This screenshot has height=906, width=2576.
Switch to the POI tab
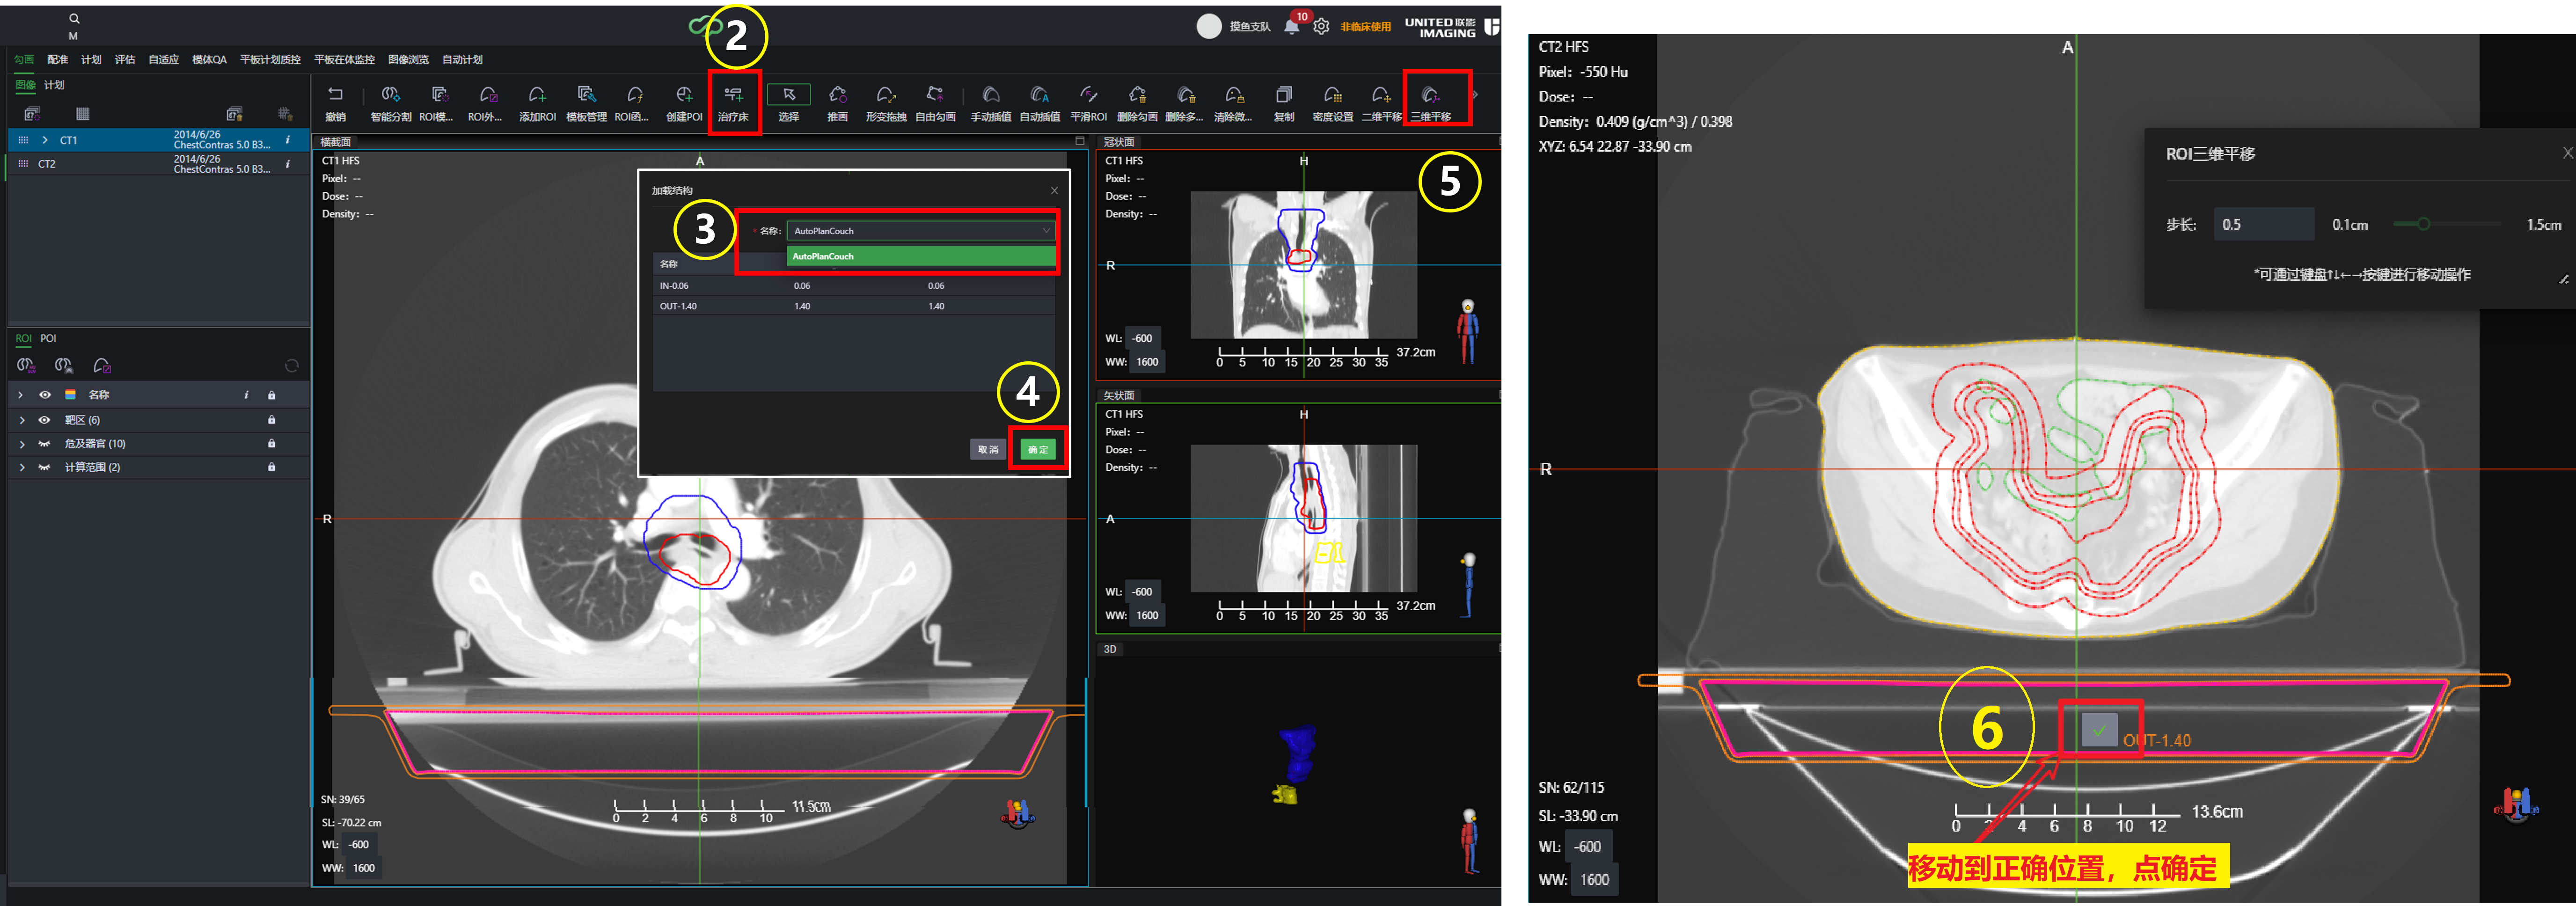pos(48,338)
